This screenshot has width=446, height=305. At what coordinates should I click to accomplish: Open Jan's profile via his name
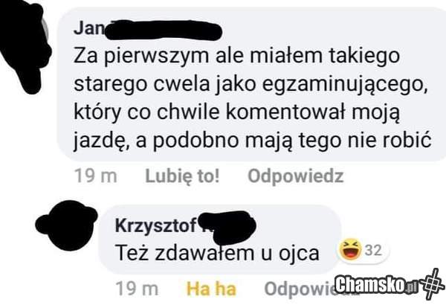pyautogui.click(x=88, y=28)
